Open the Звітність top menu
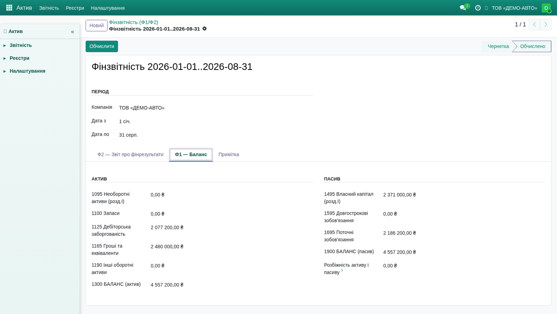557x314 pixels. coord(49,8)
